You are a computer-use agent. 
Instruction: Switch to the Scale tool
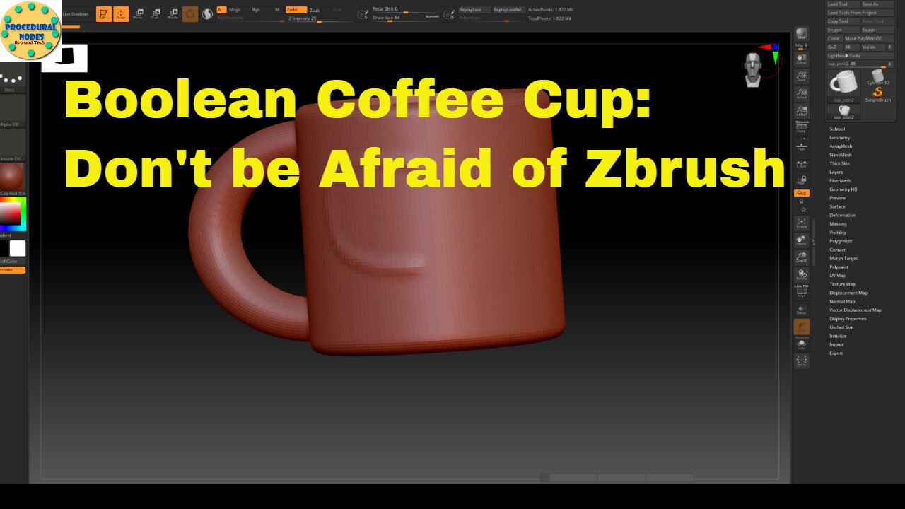(x=155, y=14)
